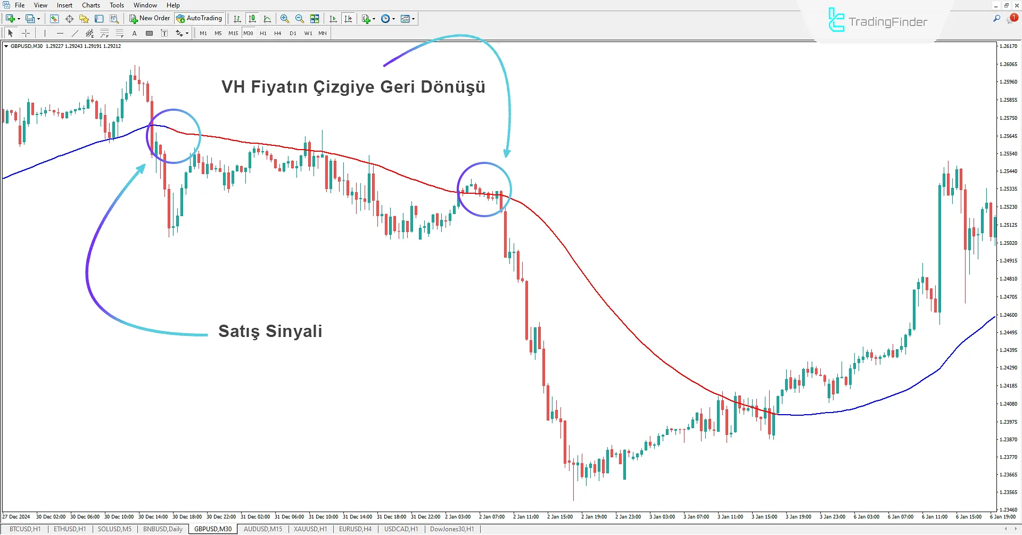This screenshot has height=535, width=1022.
Task: Open the Fibonacci retracement tool
Action: (x=105, y=33)
